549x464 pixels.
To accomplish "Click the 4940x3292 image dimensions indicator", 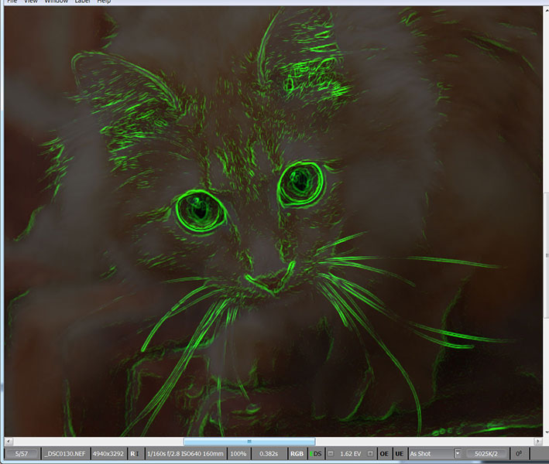I will [108, 453].
